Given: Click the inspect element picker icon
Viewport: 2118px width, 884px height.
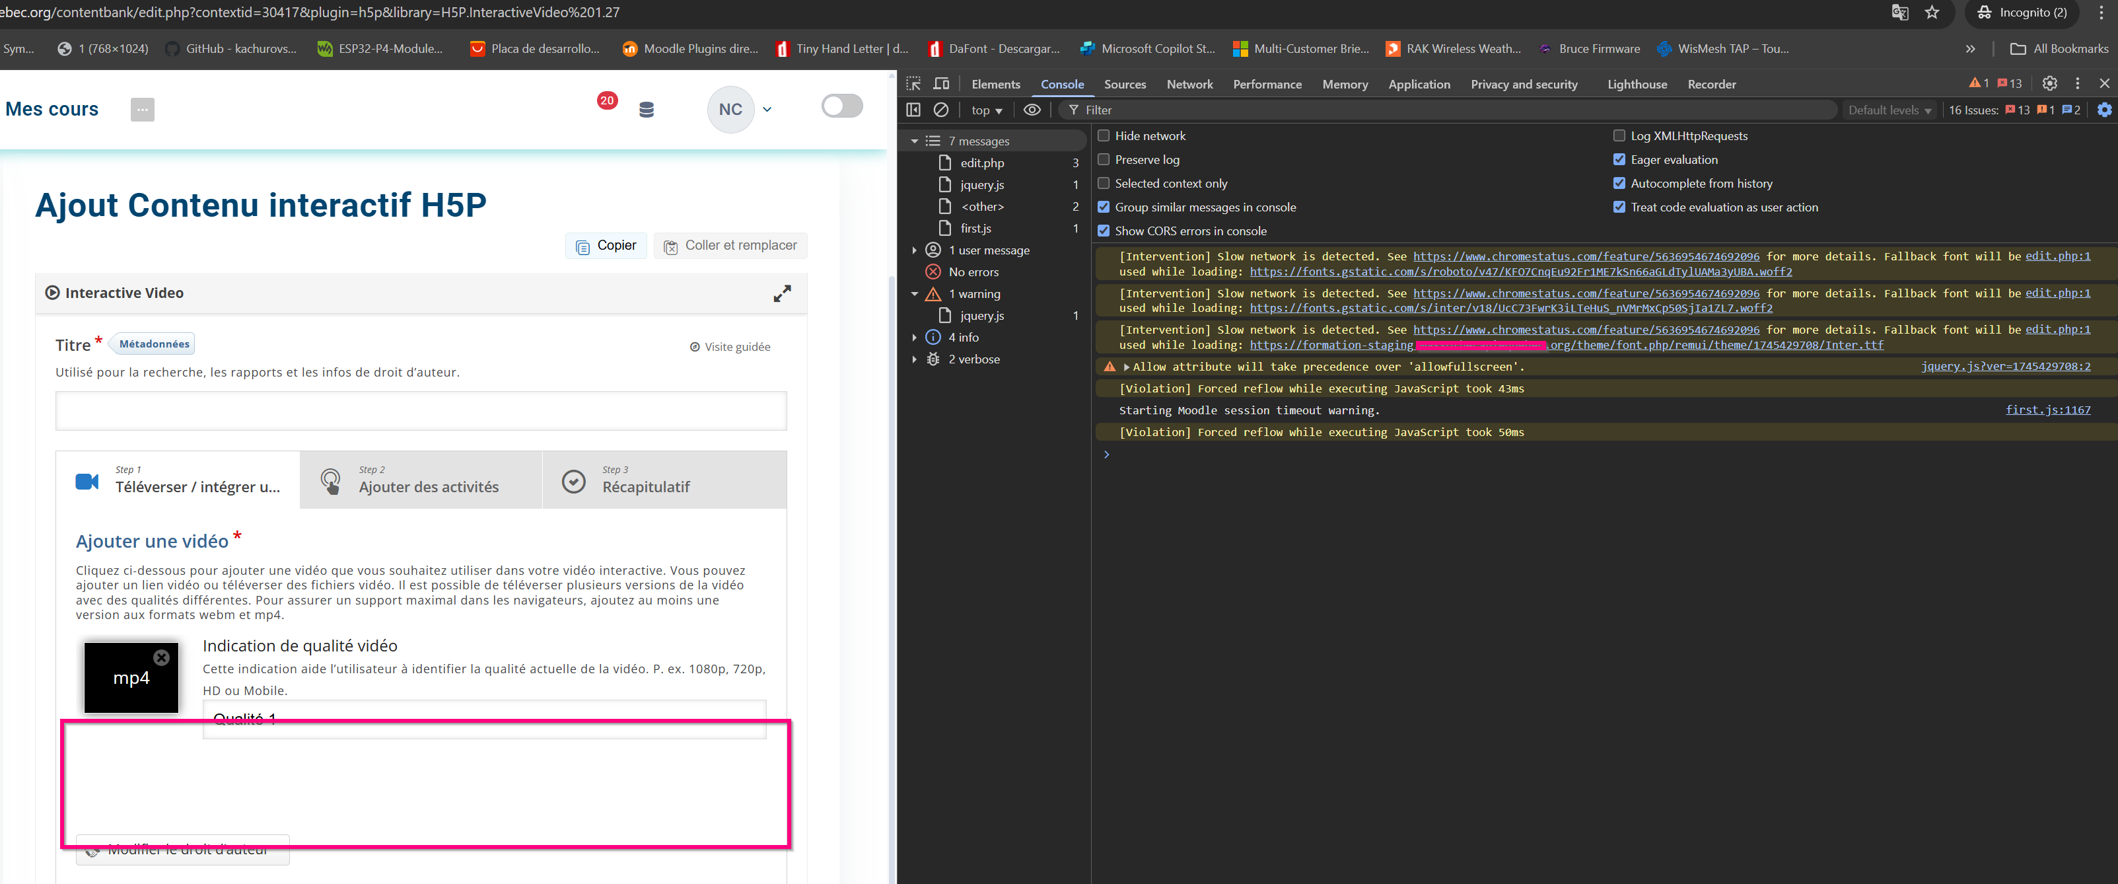Looking at the screenshot, I should point(913,84).
